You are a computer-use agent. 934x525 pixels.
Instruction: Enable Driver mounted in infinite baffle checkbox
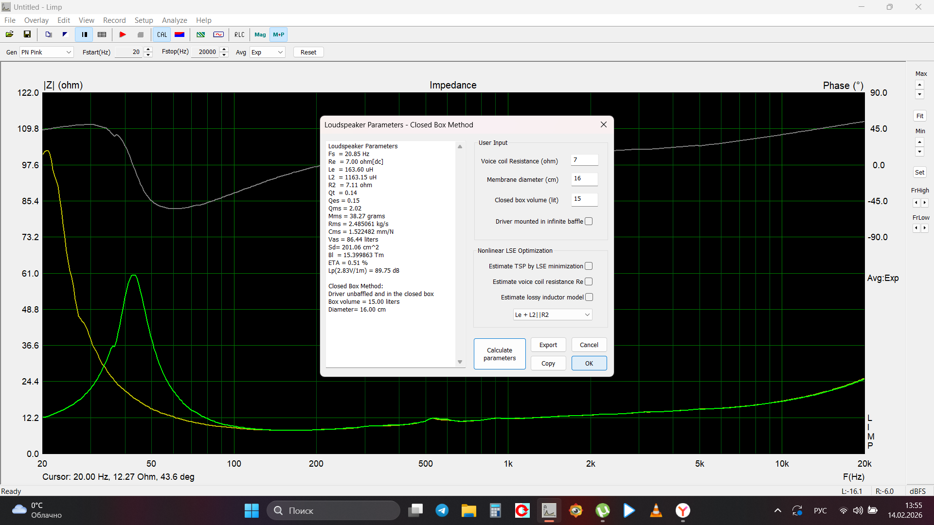click(589, 222)
